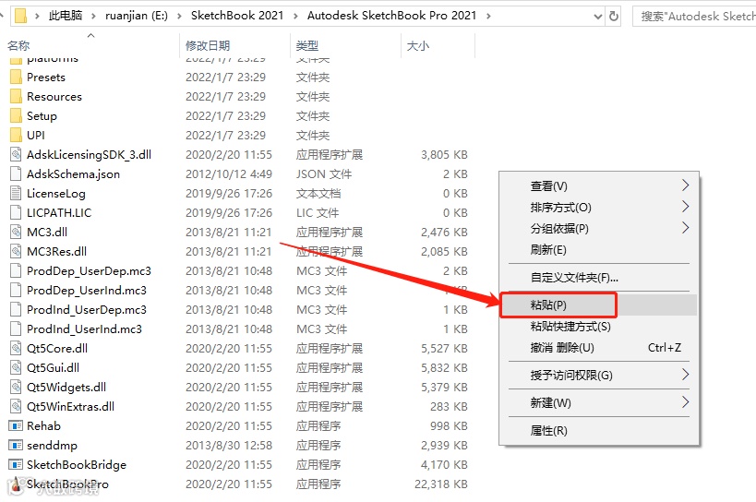Click the MC3Res.dll file icon
This screenshot has width=756, height=502.
(x=16, y=251)
